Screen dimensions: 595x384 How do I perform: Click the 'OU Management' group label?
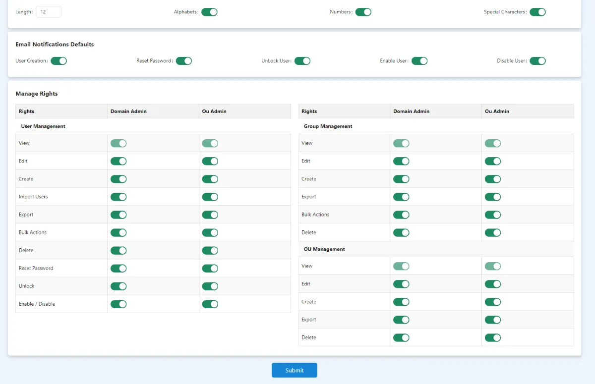[x=324, y=249]
